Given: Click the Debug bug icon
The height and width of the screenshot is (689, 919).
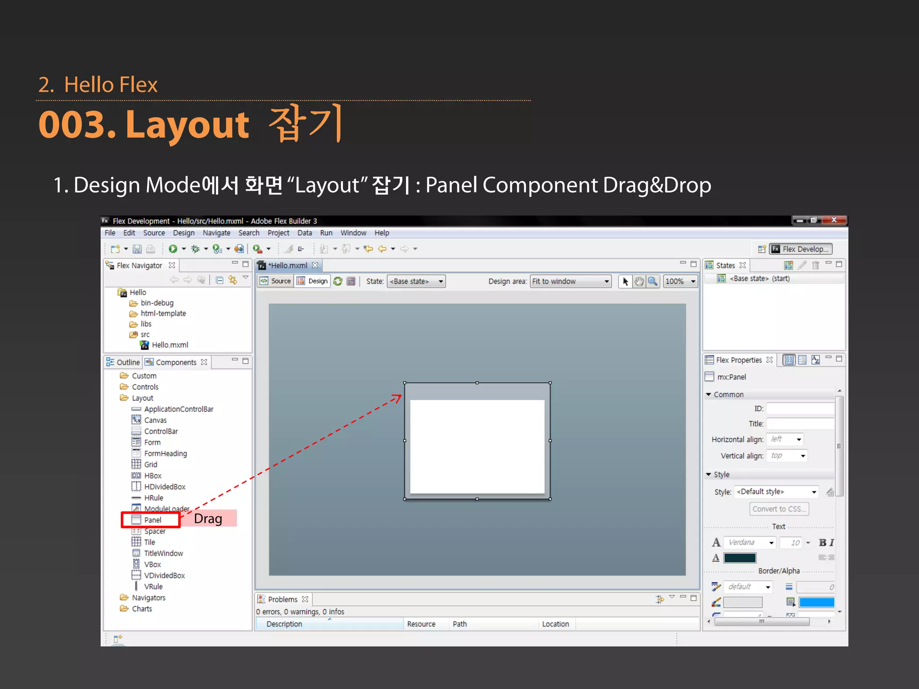Looking at the screenshot, I should 195,249.
